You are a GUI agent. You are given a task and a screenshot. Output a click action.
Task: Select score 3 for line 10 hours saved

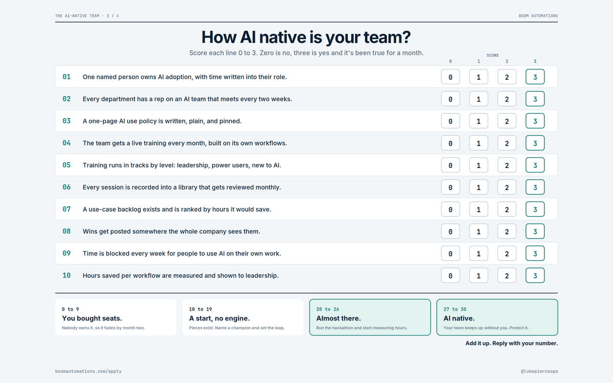pyautogui.click(x=535, y=276)
